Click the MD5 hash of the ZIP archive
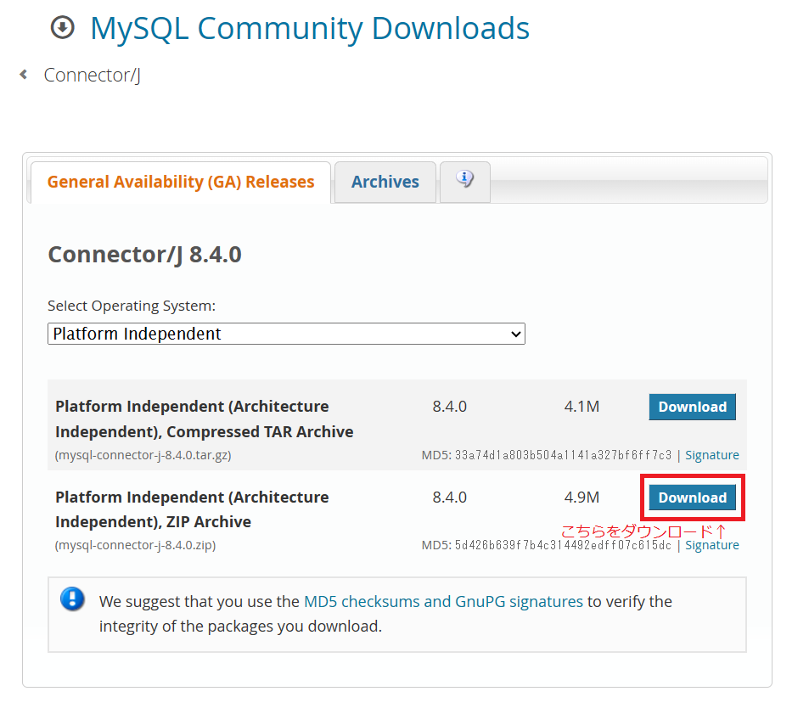The image size is (809, 714). tap(563, 545)
